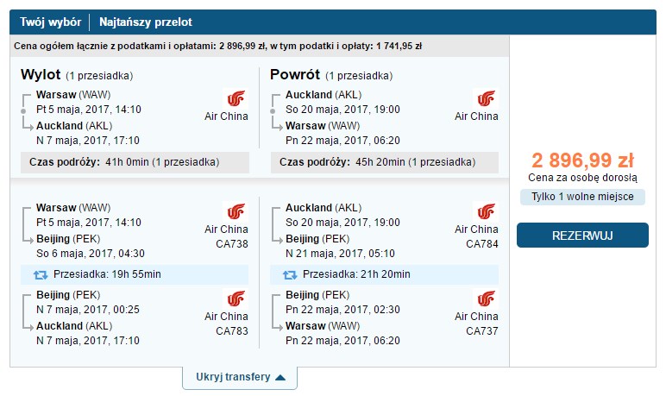This screenshot has width=666, height=396.
Task: Click the arrow next to Ukryj transfery
Action: point(280,377)
